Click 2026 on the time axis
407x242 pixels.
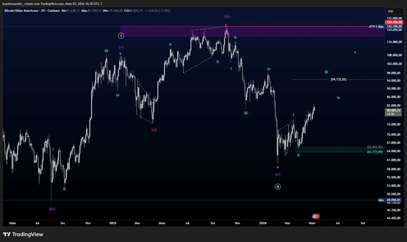pyautogui.click(x=263, y=223)
